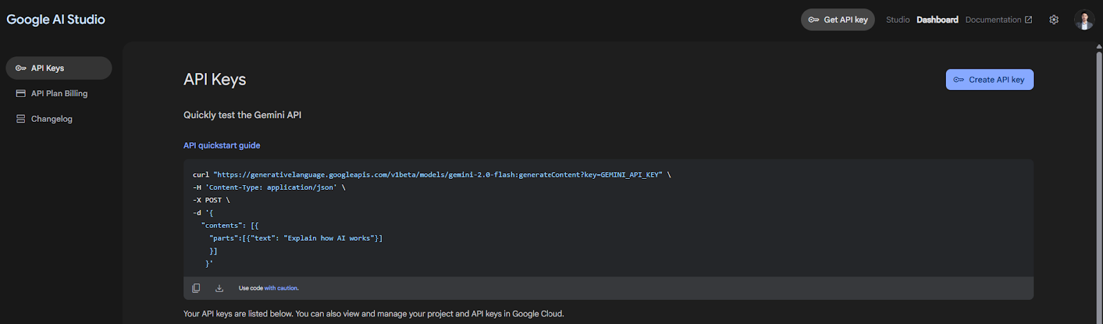
Task: Open the Documentation link
Action: (x=993, y=20)
